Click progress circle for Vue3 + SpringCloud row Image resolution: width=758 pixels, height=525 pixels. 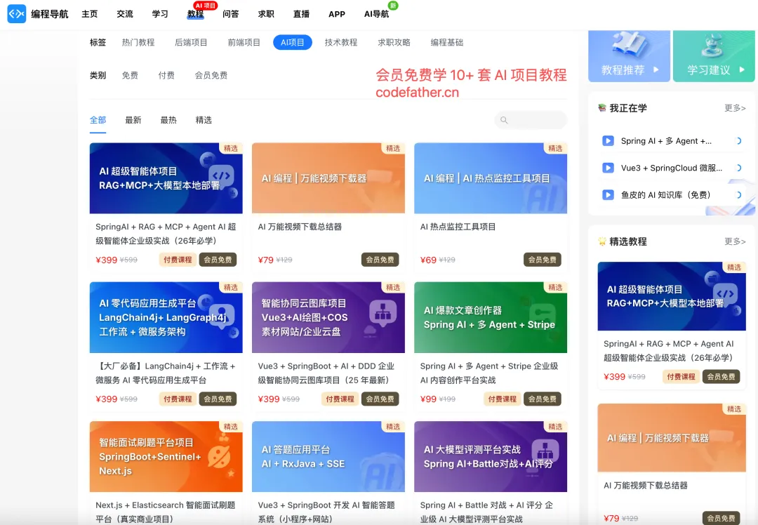tap(738, 168)
